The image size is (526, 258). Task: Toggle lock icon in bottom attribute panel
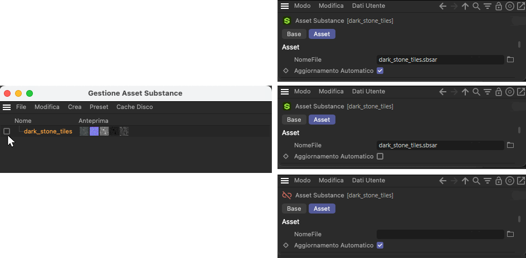pos(499,181)
